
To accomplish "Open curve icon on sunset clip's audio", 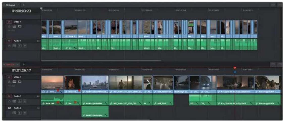I will pyautogui.click(x=61, y=104).
